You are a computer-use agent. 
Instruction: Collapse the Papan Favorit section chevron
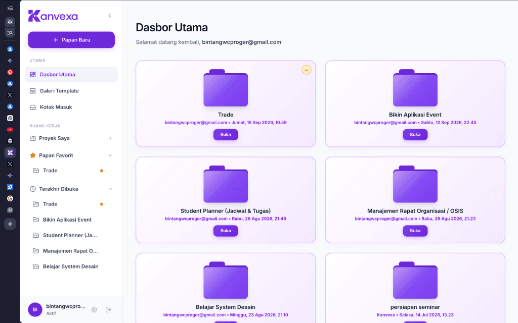point(110,155)
